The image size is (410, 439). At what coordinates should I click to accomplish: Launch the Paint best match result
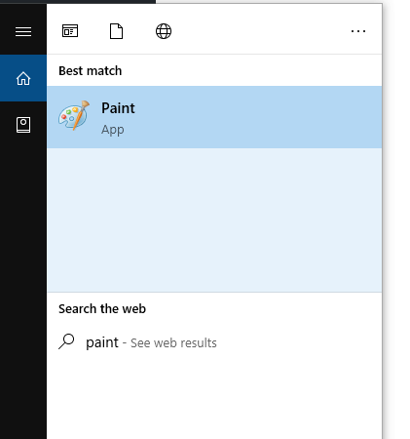point(214,117)
